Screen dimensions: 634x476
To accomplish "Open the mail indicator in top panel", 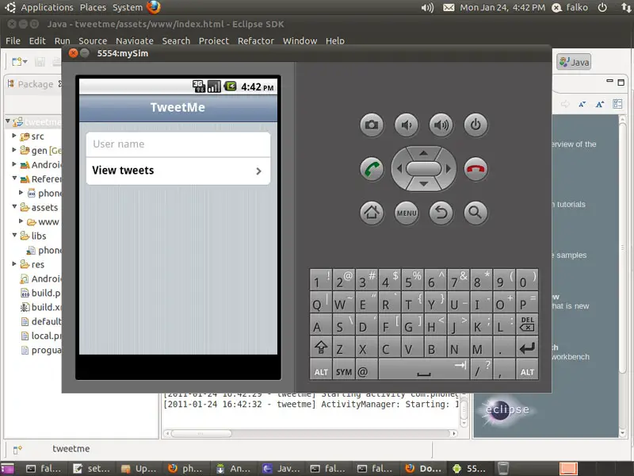I will click(x=449, y=8).
